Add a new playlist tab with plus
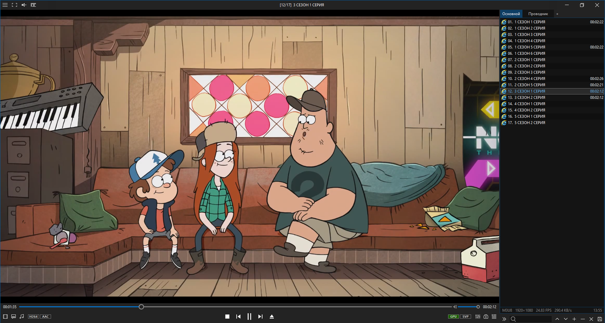The width and height of the screenshot is (605, 323). (557, 14)
